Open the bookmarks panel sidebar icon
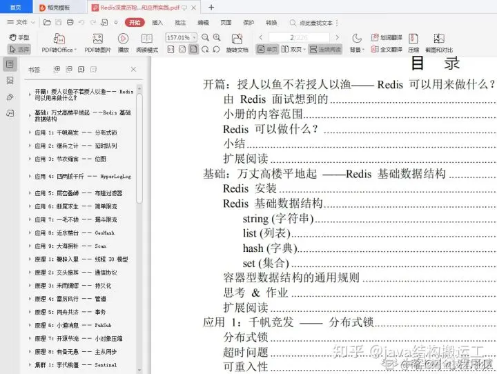This screenshot has width=497, height=374. point(10,64)
